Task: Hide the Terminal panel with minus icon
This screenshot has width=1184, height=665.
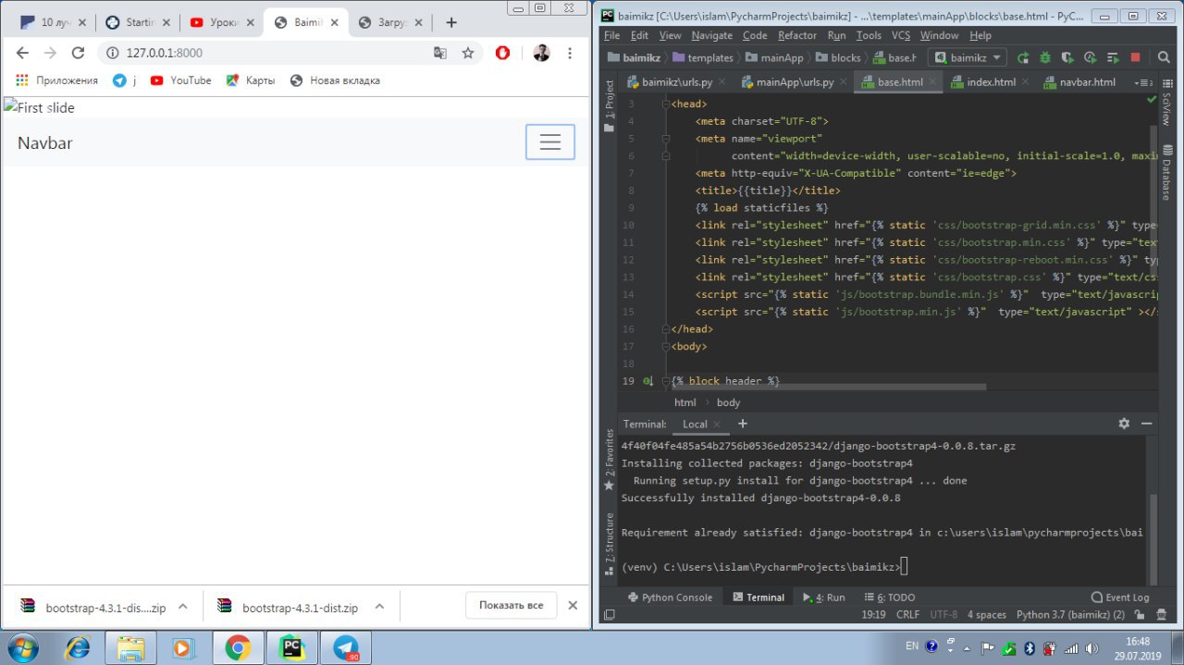Action: click(1147, 424)
